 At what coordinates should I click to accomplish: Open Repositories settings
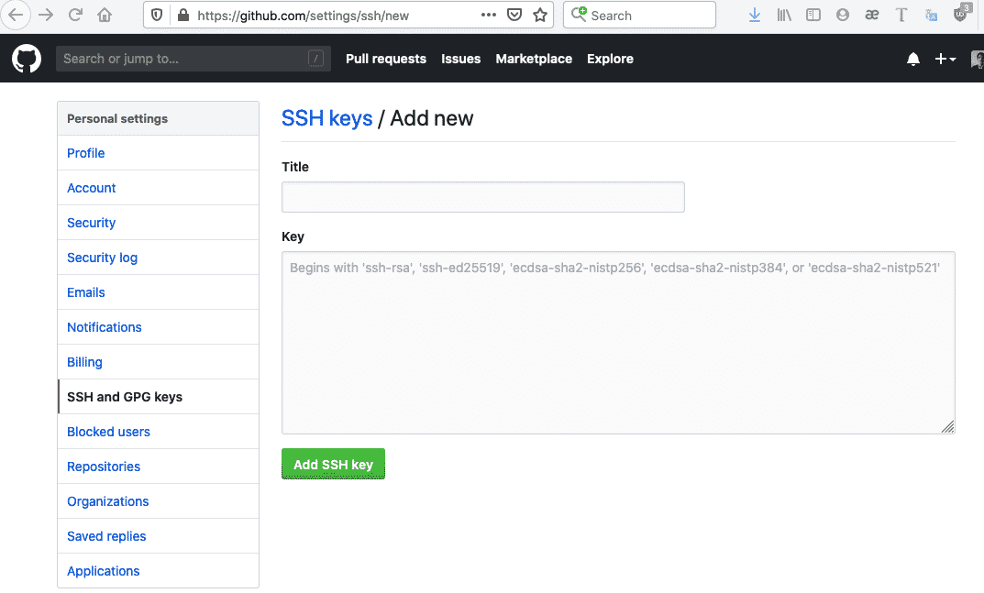pyautogui.click(x=158, y=467)
